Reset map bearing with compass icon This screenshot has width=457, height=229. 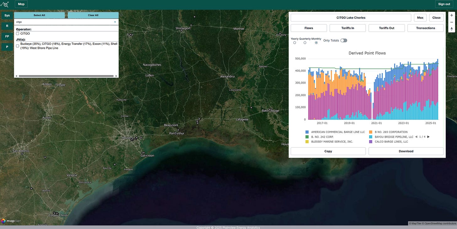(x=452, y=29)
